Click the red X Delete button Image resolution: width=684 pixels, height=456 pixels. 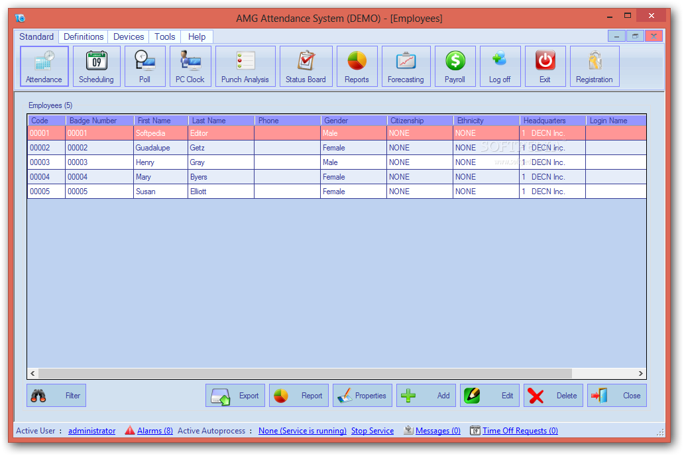pyautogui.click(x=553, y=395)
